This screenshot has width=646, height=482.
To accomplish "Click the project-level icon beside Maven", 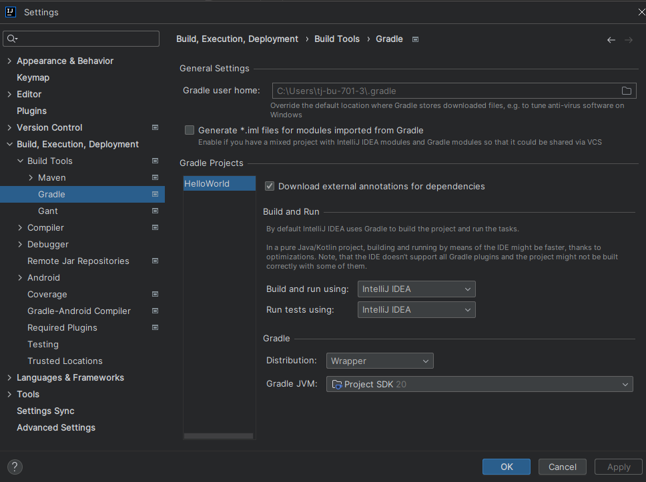I will (155, 177).
